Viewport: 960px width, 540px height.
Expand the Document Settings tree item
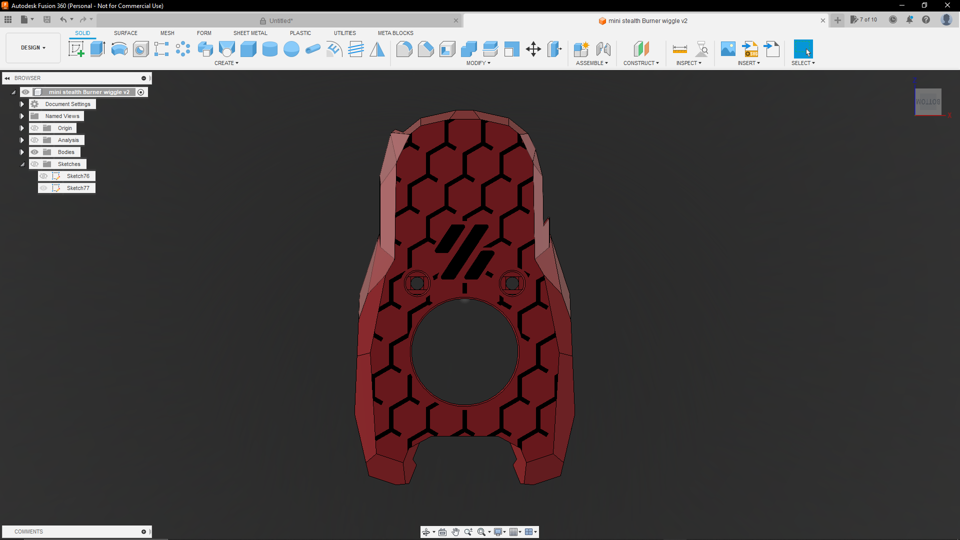coord(21,104)
